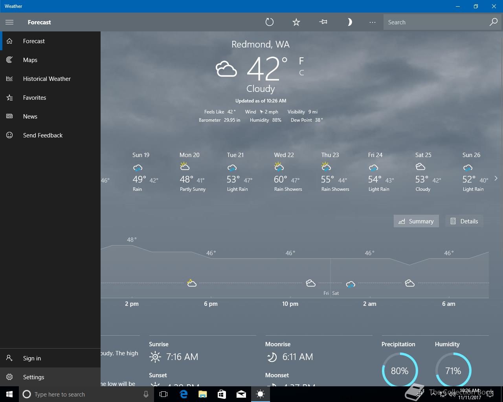Open Microsoft Store from taskbar

(x=222, y=394)
